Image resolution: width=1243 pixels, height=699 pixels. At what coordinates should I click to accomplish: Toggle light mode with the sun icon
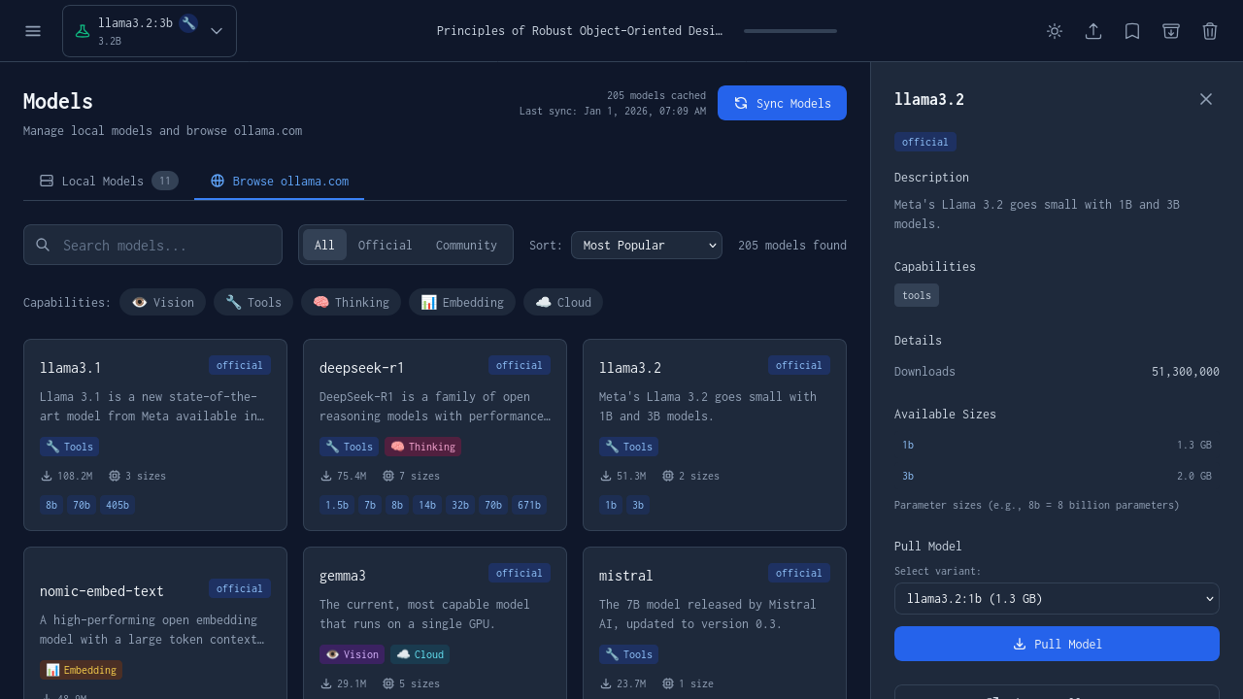[x=1054, y=31]
